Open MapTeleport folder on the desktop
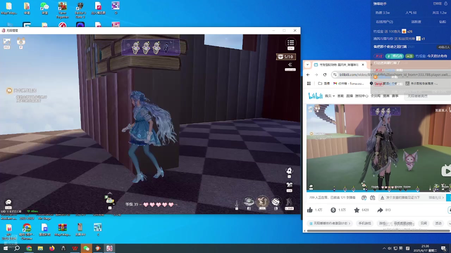 click(9, 8)
